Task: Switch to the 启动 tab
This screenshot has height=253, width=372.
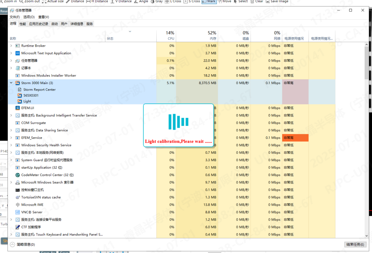Action: click(x=54, y=24)
